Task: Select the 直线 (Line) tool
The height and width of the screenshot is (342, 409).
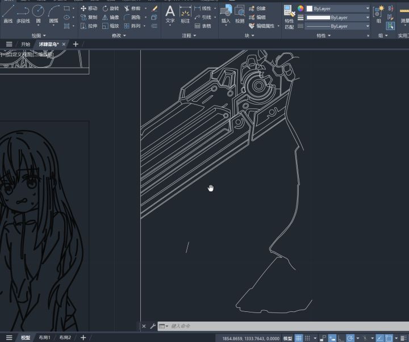Action: [x=8, y=14]
